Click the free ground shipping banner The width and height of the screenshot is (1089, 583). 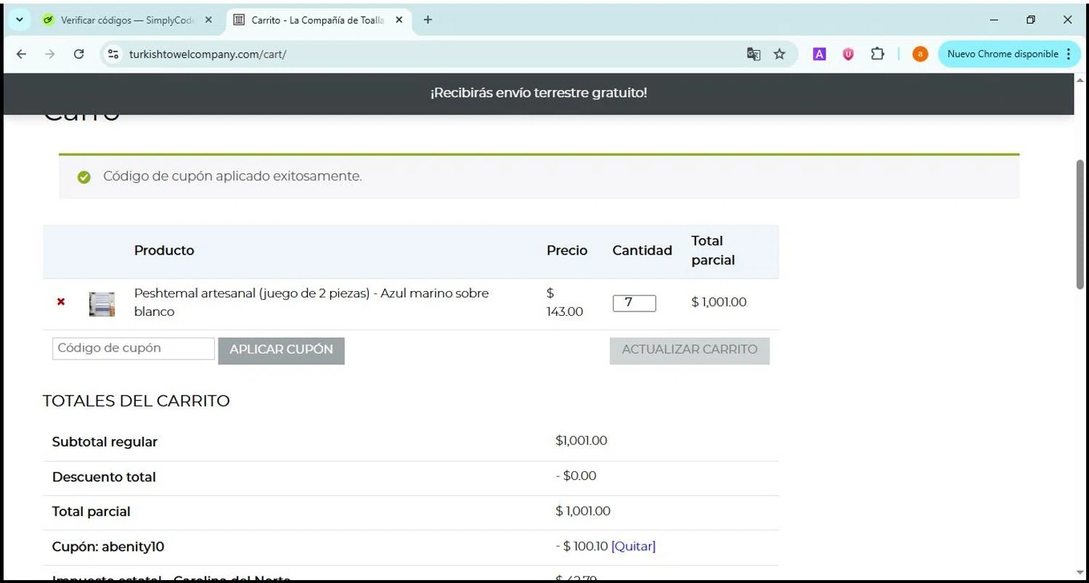tap(538, 93)
